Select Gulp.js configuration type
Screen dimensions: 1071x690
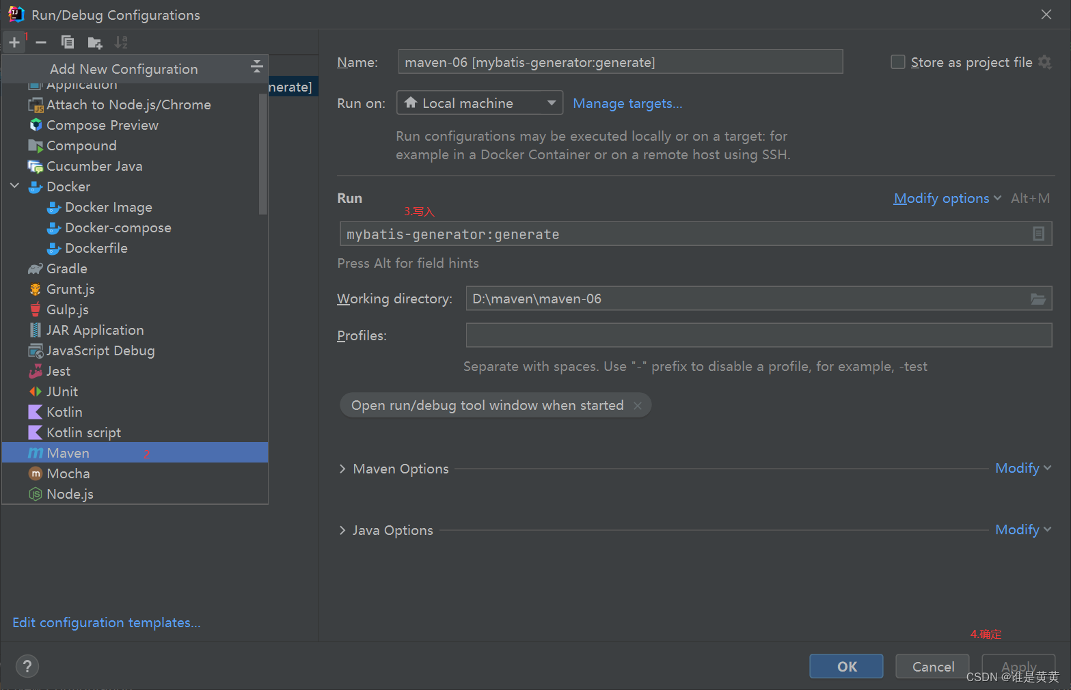[135, 309]
